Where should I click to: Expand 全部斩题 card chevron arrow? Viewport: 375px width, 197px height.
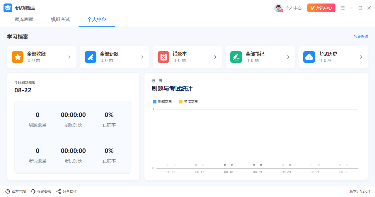[x=142, y=57]
